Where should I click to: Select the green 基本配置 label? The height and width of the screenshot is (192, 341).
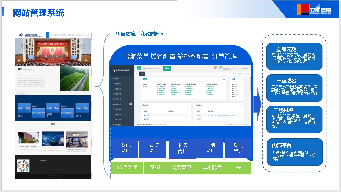(212, 168)
